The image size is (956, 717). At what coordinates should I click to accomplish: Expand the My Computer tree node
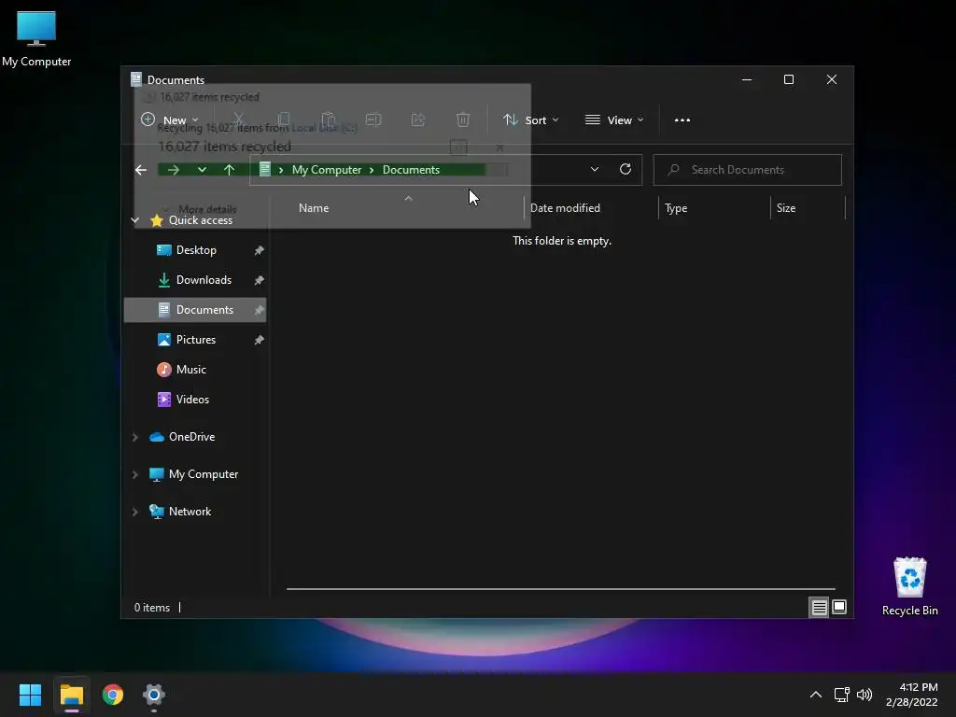134,474
